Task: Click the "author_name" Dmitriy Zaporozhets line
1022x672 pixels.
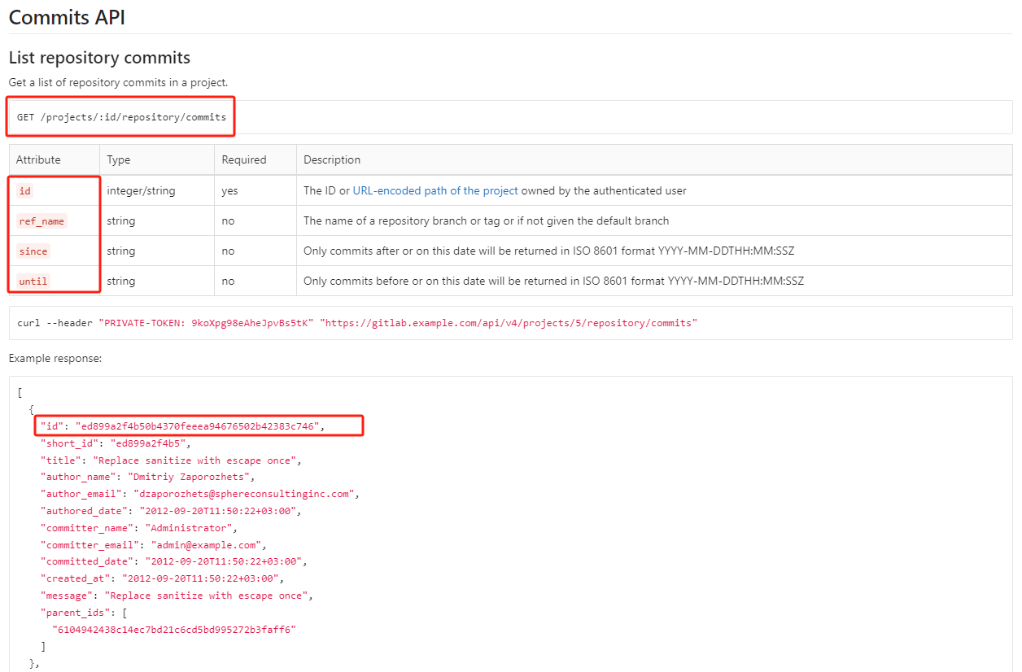Action: (x=149, y=477)
